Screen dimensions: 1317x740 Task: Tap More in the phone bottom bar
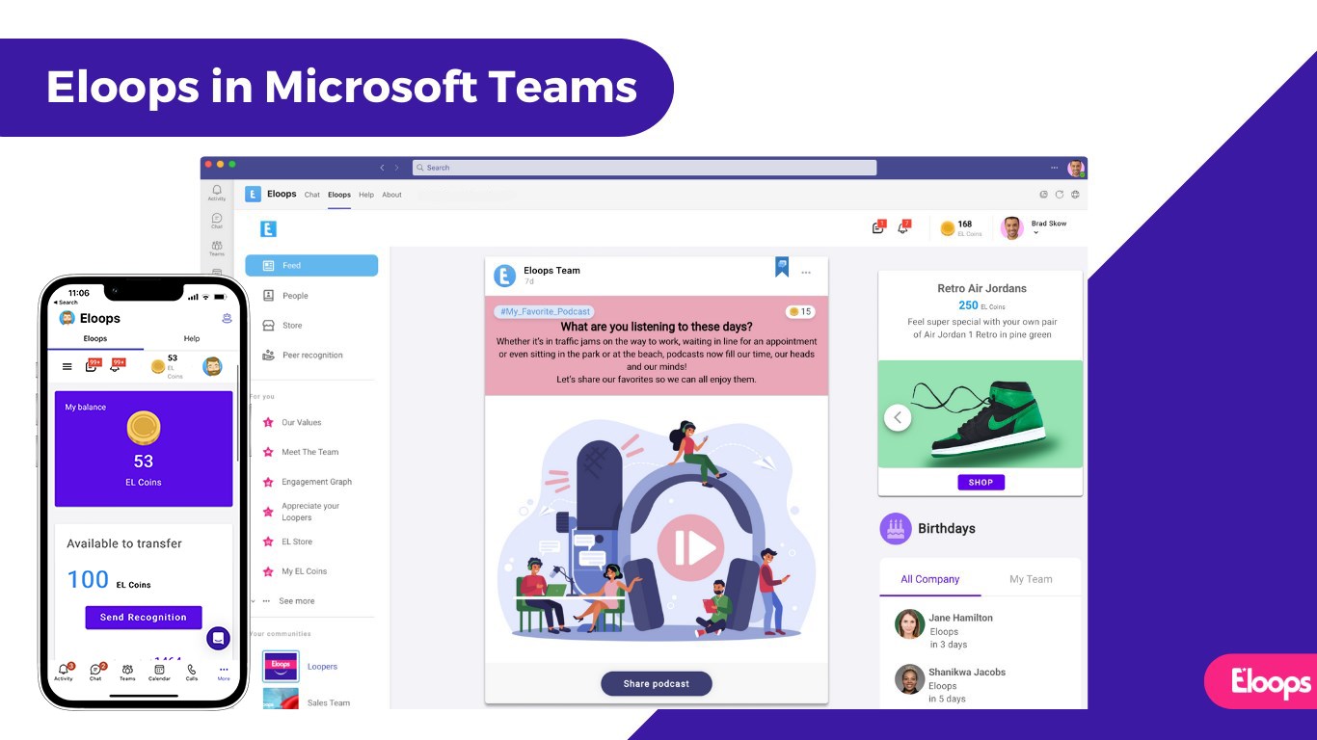(224, 673)
